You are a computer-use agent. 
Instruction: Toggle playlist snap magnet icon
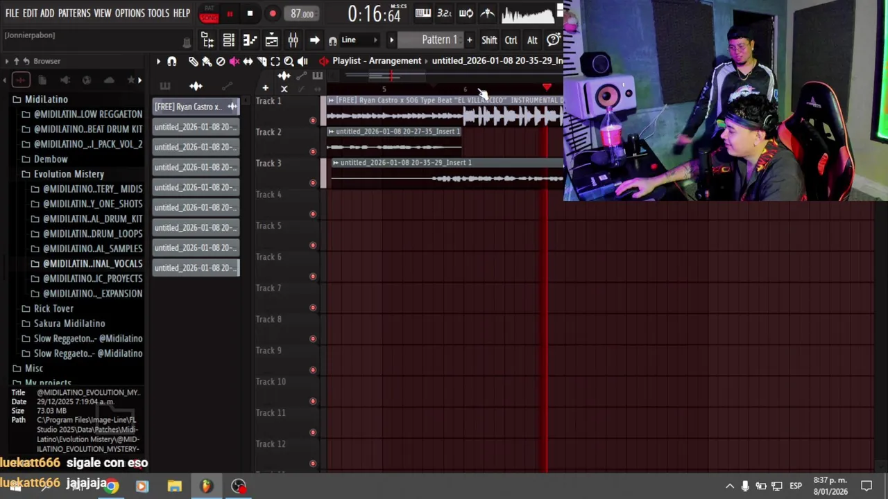point(172,61)
